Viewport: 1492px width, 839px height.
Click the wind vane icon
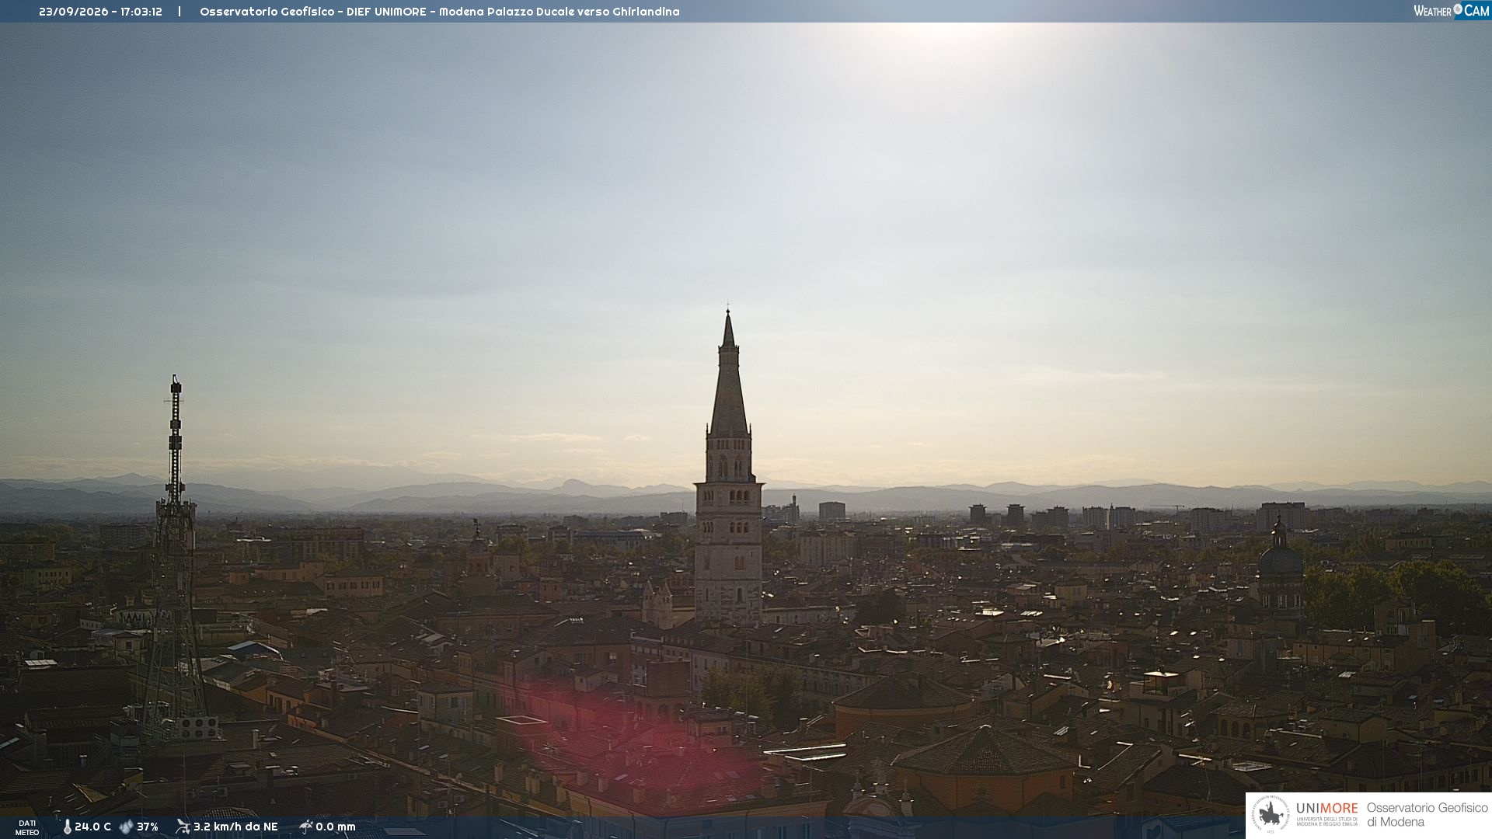click(x=183, y=827)
